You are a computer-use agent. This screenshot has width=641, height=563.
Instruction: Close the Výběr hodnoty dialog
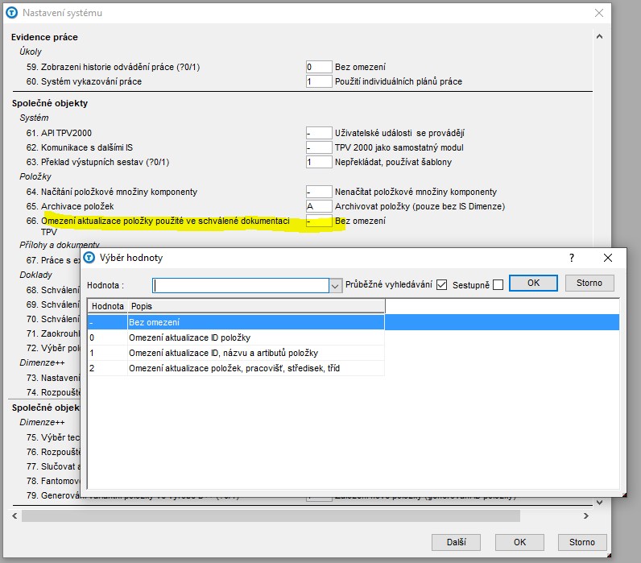[x=608, y=258]
